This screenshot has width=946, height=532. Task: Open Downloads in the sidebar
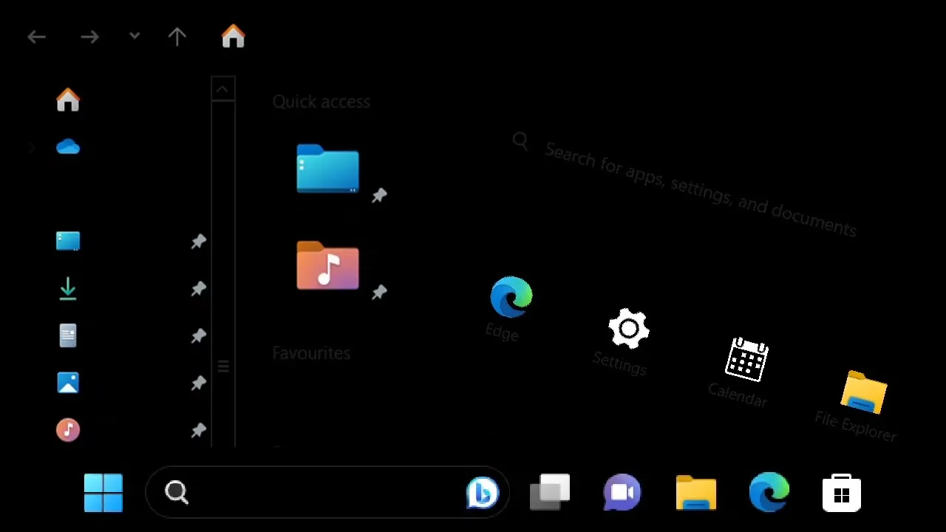click(x=68, y=288)
